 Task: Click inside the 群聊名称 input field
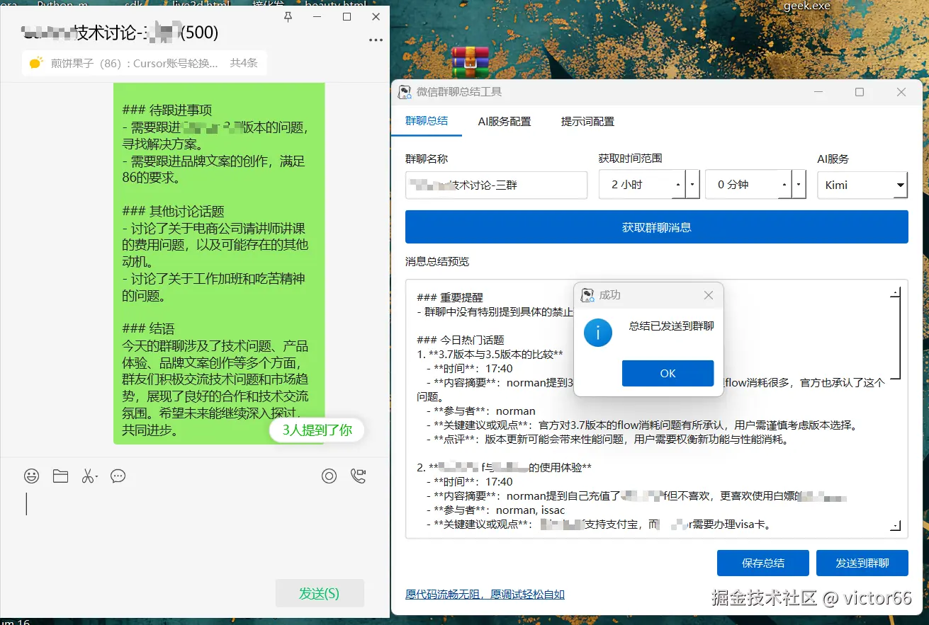pos(496,185)
